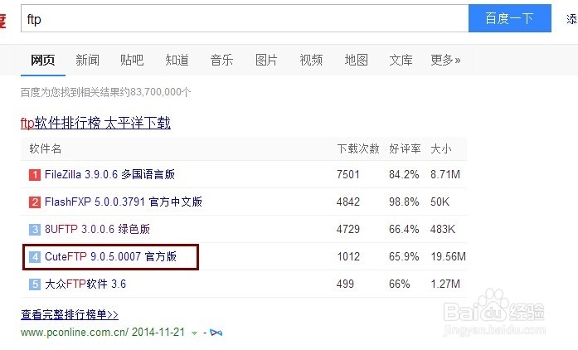Open 大众FTP软件 3.6 link
Image resolution: width=578 pixels, height=350 pixels.
85,284
